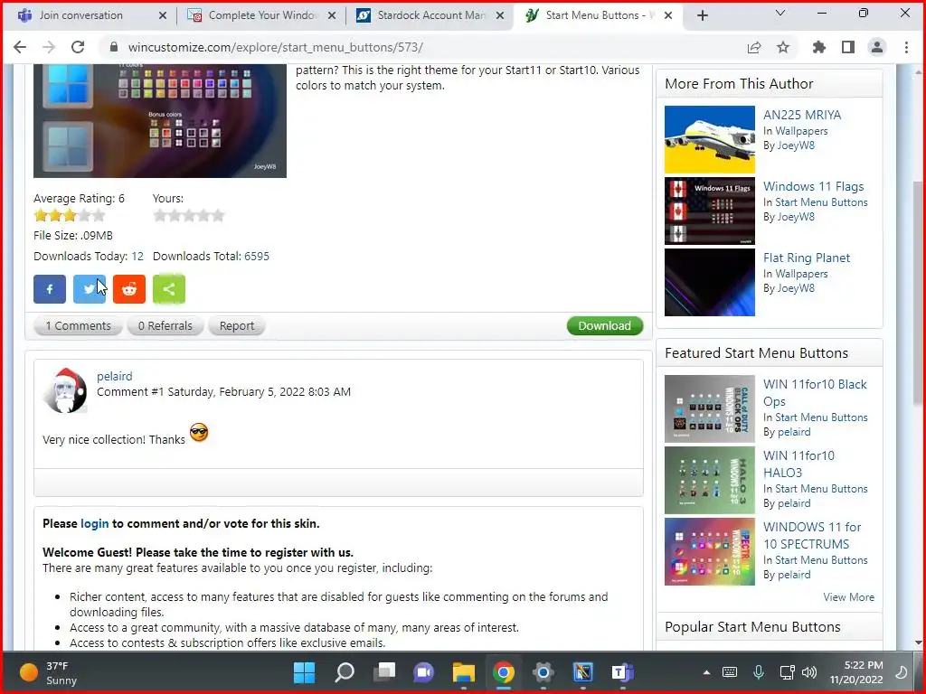Share skin on Reddit
The height and width of the screenshot is (694, 926).
pos(128,289)
